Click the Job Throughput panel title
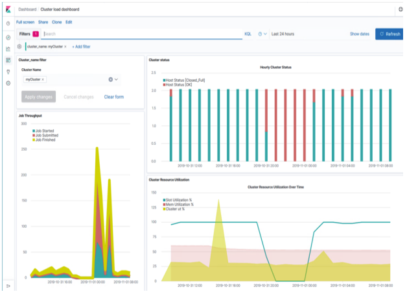 pos(30,116)
